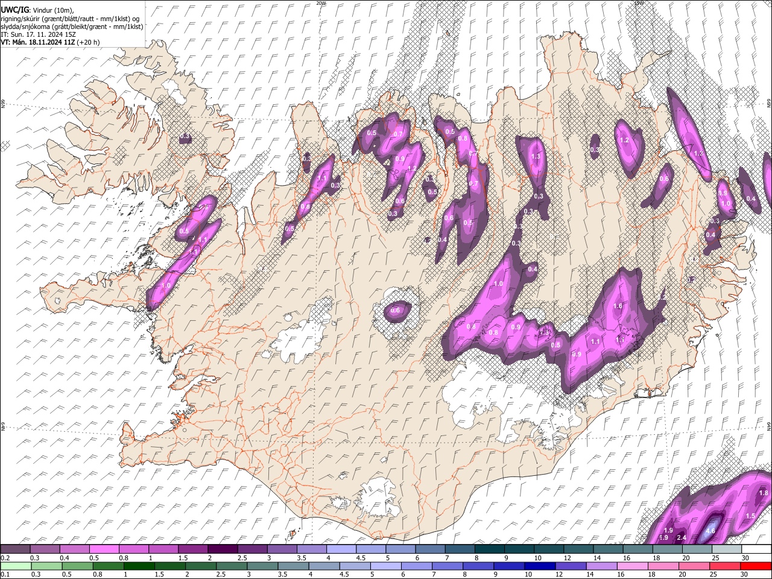Click the bright magenta 0.5–0.8 swatch in upper legend
This screenshot has width=772, height=579.
pyautogui.click(x=104, y=549)
